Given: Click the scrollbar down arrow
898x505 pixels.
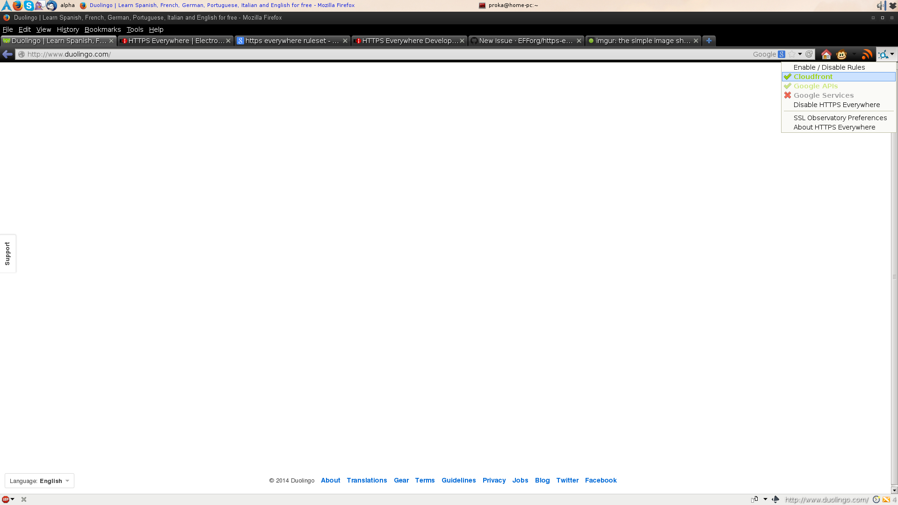Looking at the screenshot, I should (x=894, y=490).
